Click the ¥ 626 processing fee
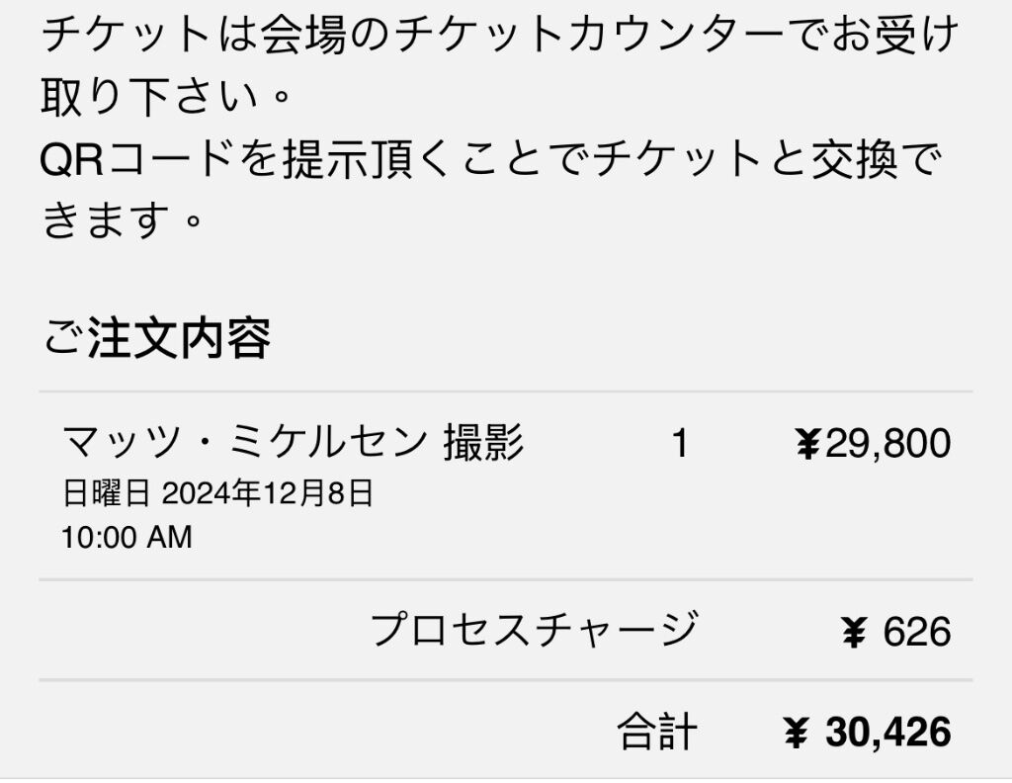The width and height of the screenshot is (1012, 783). [x=896, y=632]
